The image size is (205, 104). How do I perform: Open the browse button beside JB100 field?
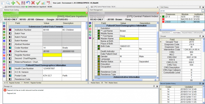(203, 11)
